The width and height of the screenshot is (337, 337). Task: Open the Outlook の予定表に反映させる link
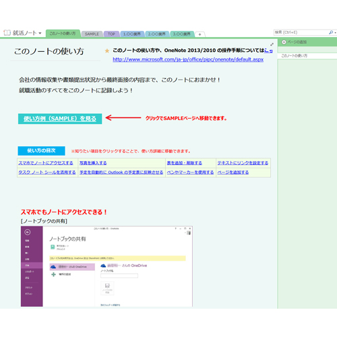(121, 173)
